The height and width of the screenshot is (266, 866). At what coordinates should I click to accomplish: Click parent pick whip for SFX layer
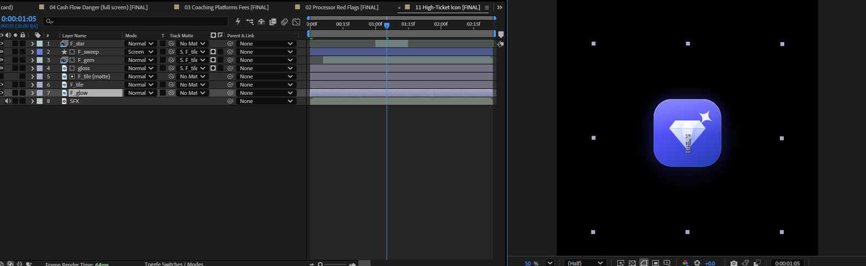(230, 101)
